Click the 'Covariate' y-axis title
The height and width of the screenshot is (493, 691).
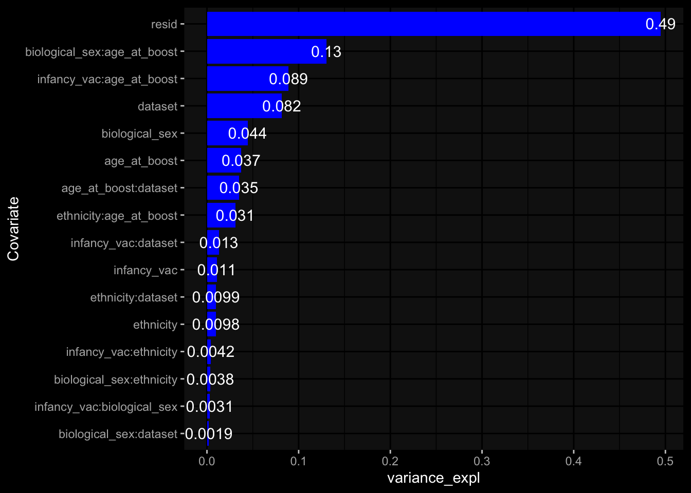coord(13,229)
